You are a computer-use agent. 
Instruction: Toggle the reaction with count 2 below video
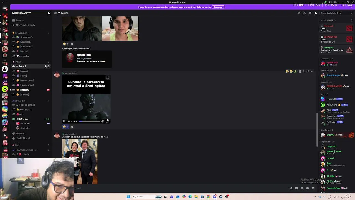point(65,127)
